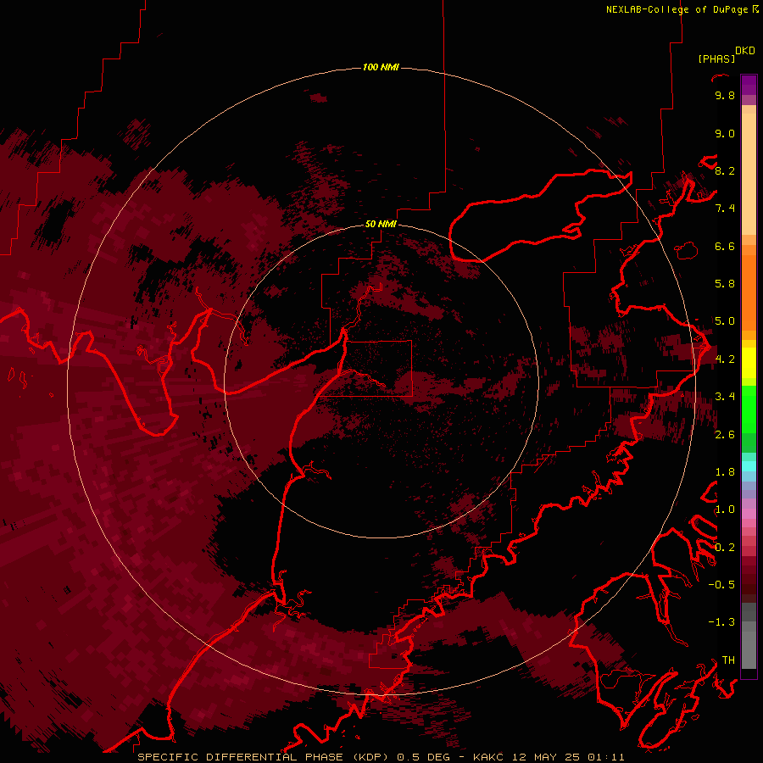
Task: Click the 5.0 scale value
Action: point(725,321)
